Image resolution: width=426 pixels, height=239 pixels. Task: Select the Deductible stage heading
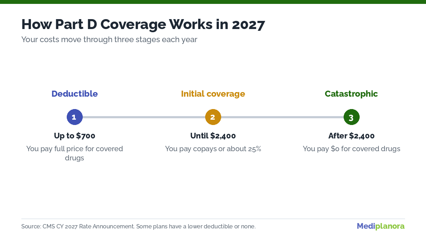(75, 94)
